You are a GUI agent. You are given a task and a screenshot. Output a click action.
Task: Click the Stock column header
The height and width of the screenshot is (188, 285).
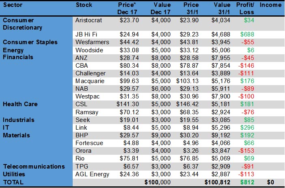point(84,5)
